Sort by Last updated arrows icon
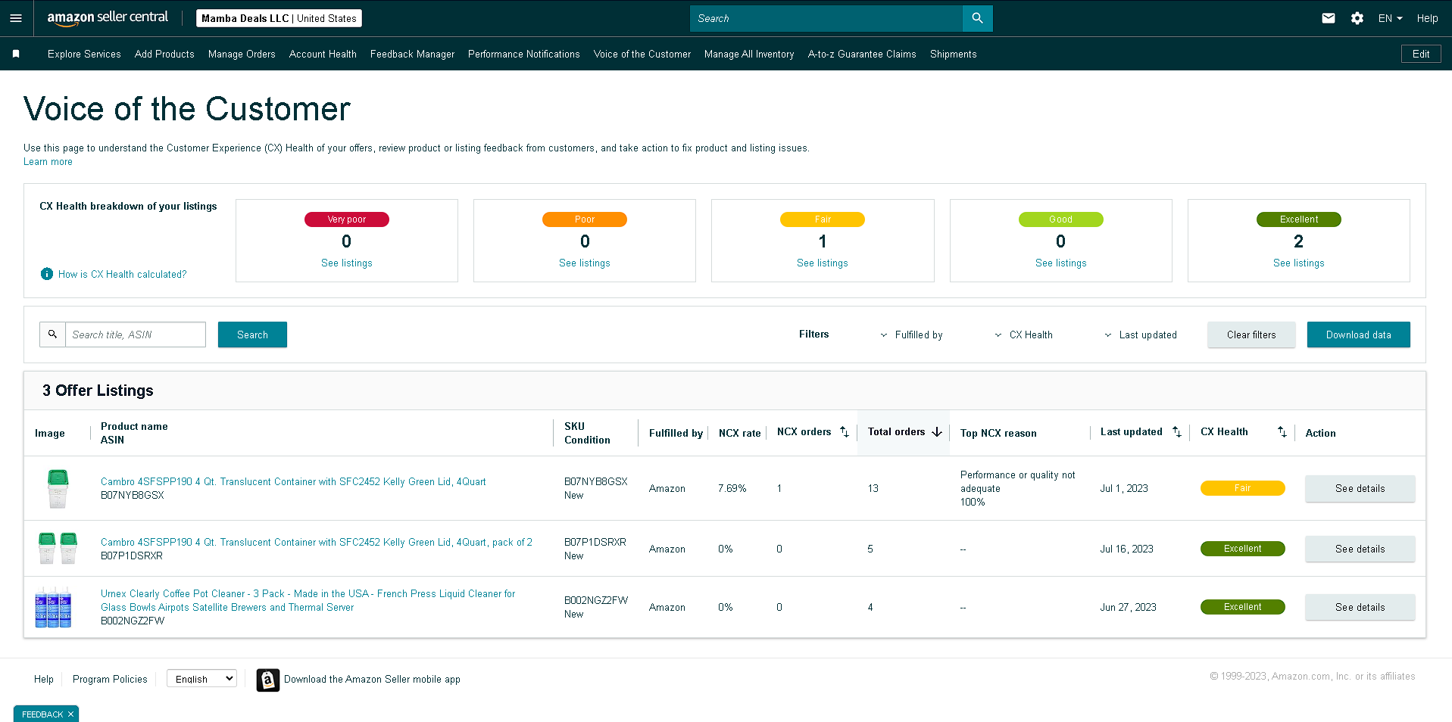 pos(1177,431)
